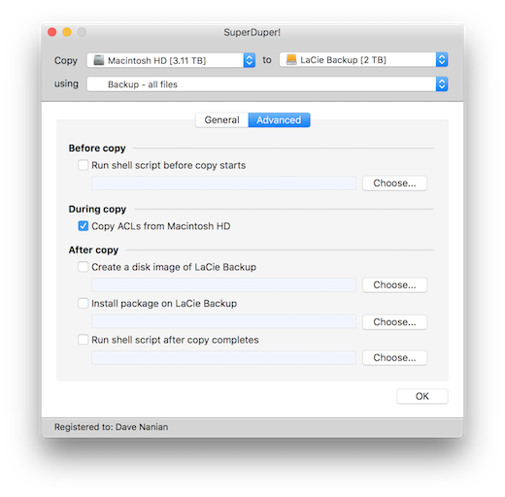This screenshot has height=497, width=505.
Task: Switch to the General tab
Action: pyautogui.click(x=221, y=120)
